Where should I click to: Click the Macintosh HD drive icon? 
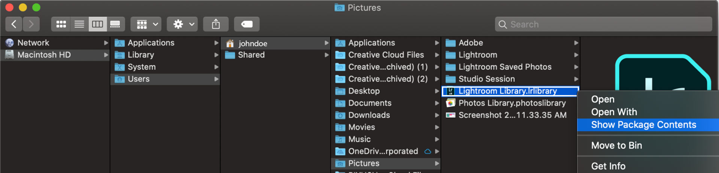click(9, 55)
